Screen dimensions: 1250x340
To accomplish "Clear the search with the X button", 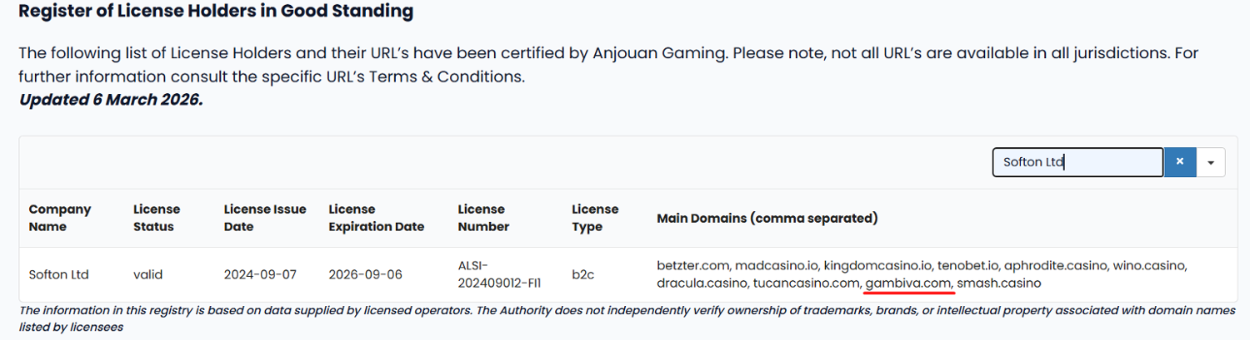I will coord(1179,162).
